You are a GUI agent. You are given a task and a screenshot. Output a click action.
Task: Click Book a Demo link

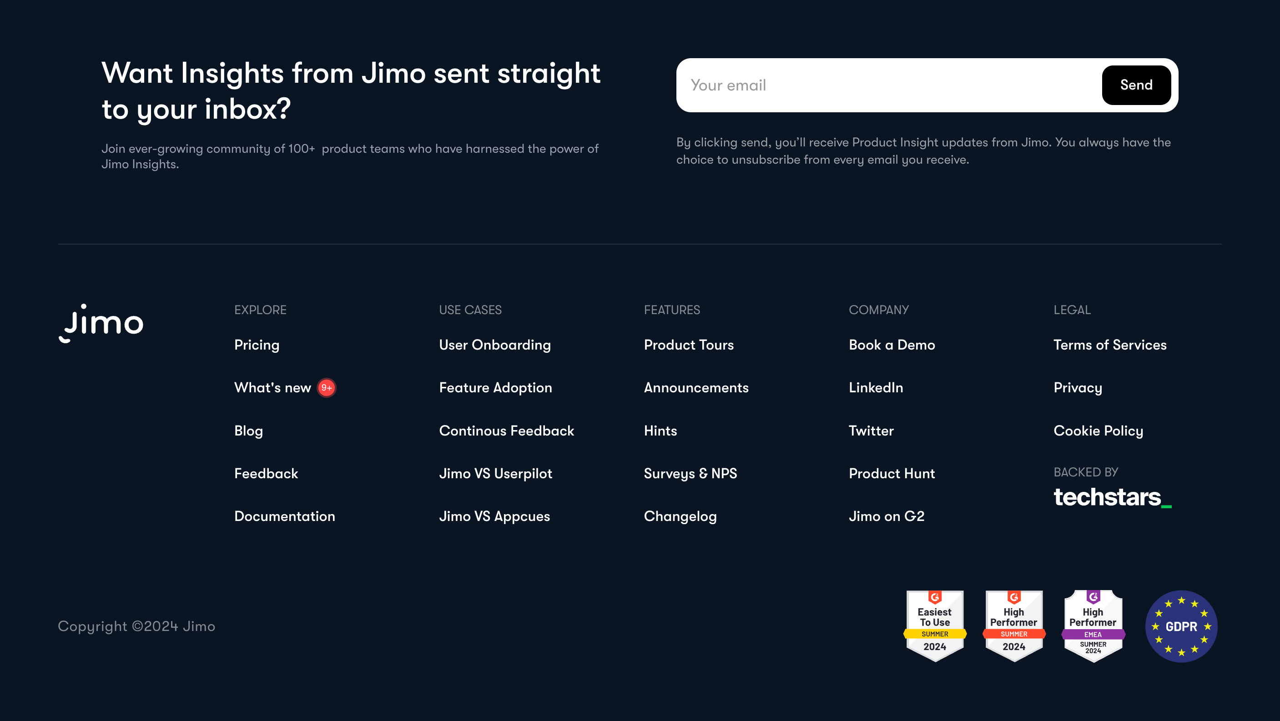pos(892,345)
